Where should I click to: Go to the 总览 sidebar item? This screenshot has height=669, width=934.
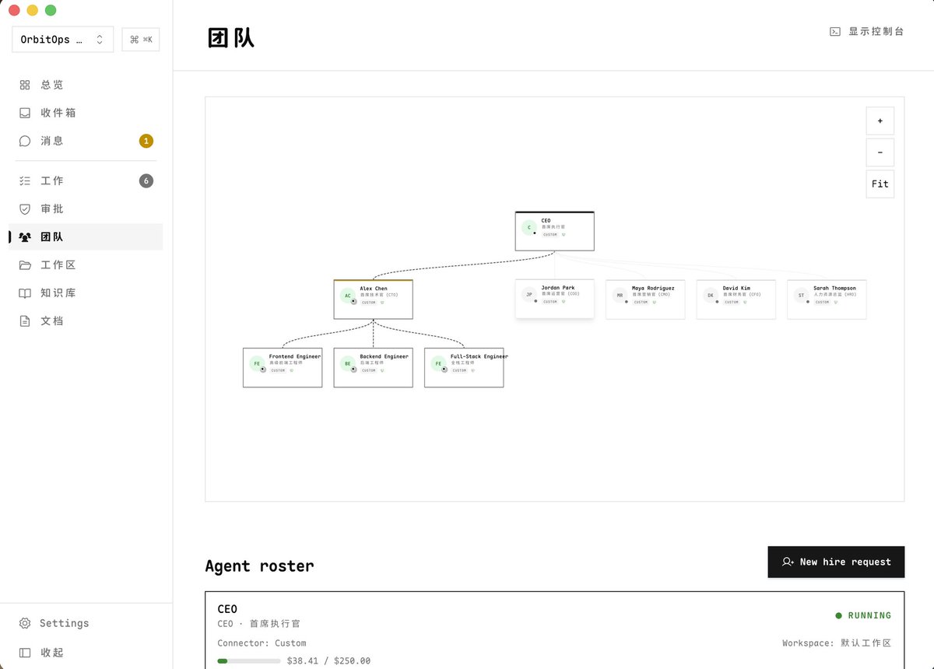(x=86, y=85)
